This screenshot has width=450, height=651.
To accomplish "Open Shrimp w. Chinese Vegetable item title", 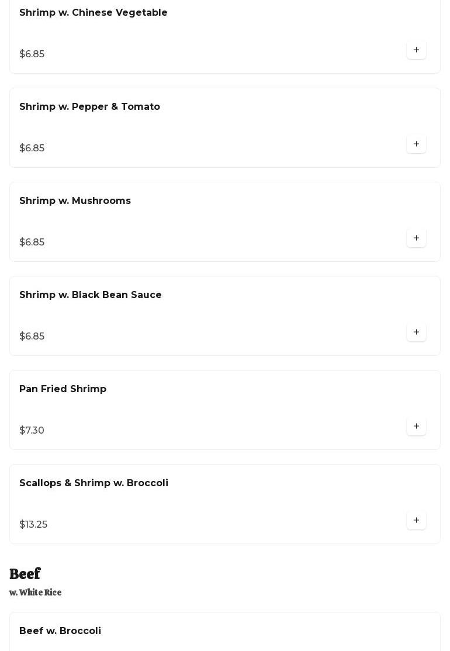I will [x=94, y=12].
